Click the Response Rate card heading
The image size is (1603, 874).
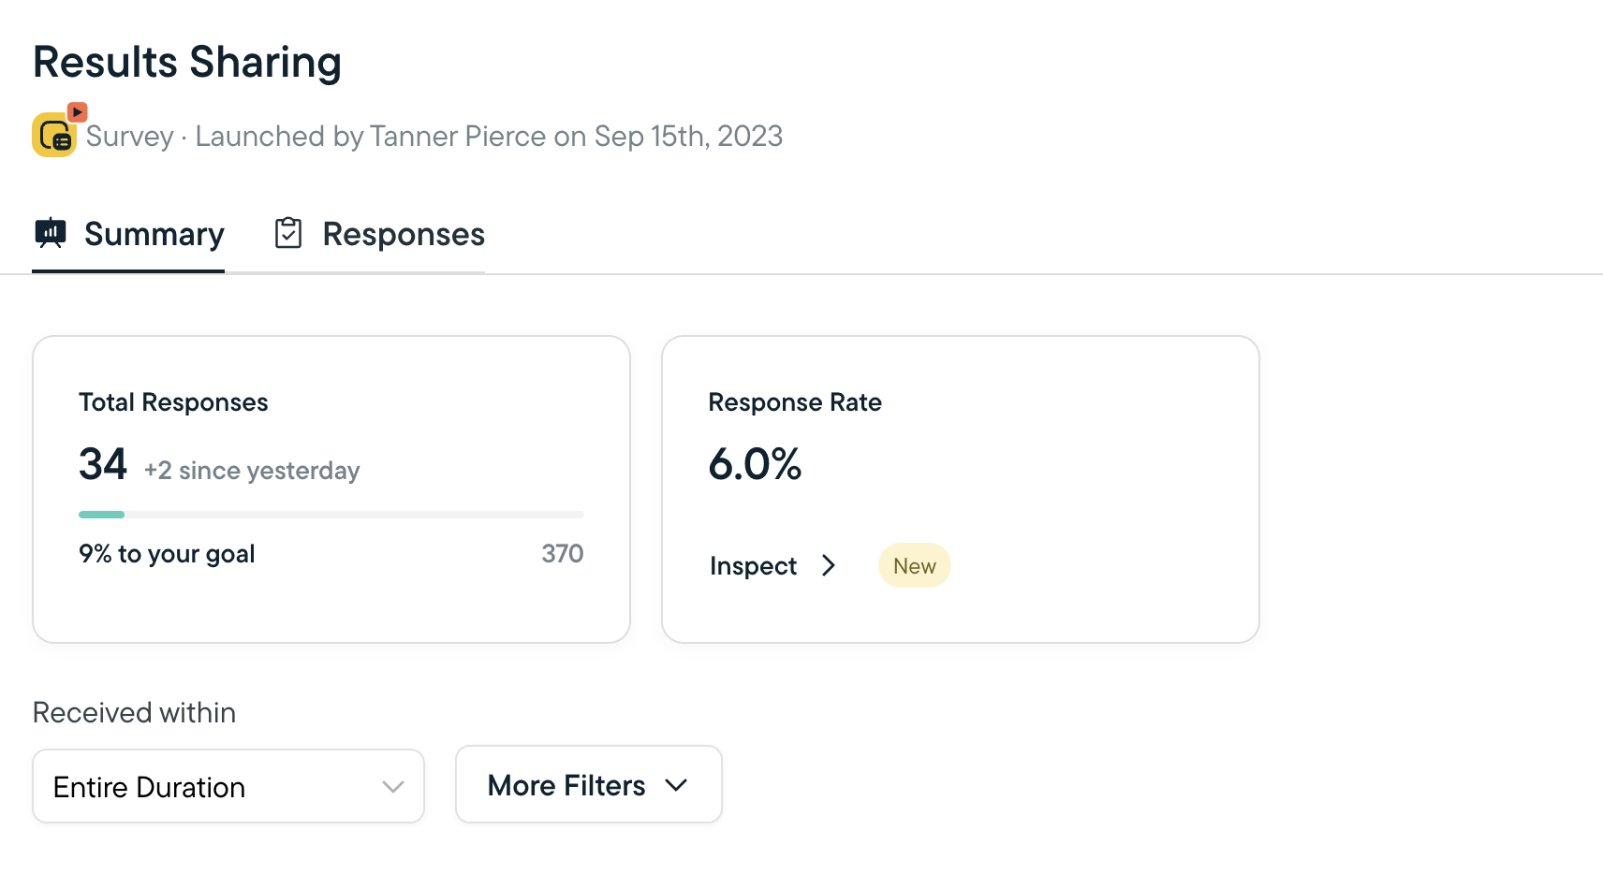click(795, 402)
